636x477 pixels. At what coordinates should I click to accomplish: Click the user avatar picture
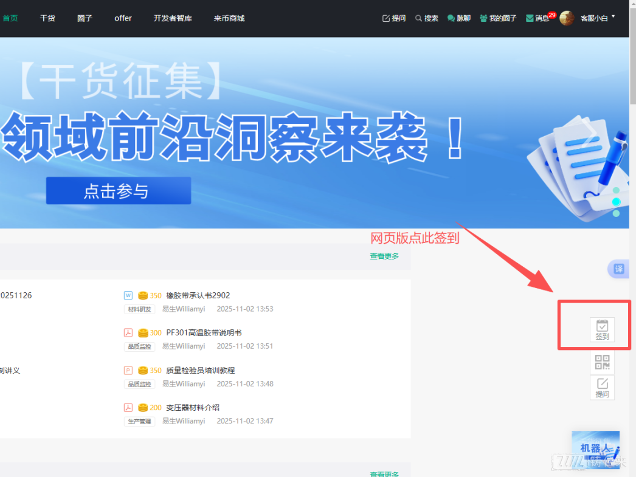tap(567, 18)
